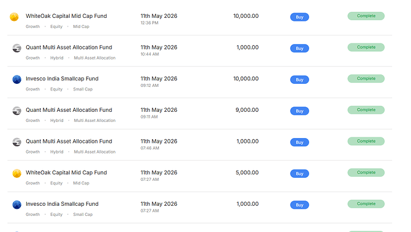Click Mid Cap tag in 5,000.00 row
This screenshot has height=232, width=411.
tap(81, 183)
